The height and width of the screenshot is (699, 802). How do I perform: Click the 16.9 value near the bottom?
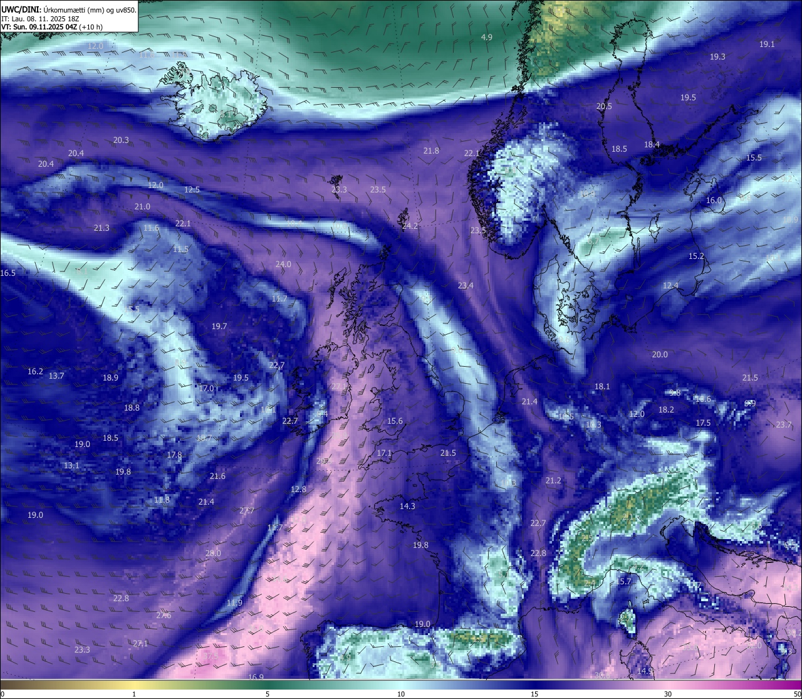point(256,677)
